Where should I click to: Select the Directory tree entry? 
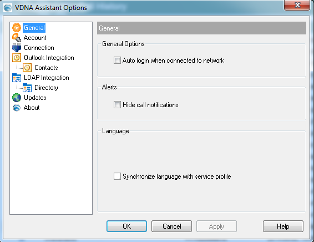(x=46, y=88)
